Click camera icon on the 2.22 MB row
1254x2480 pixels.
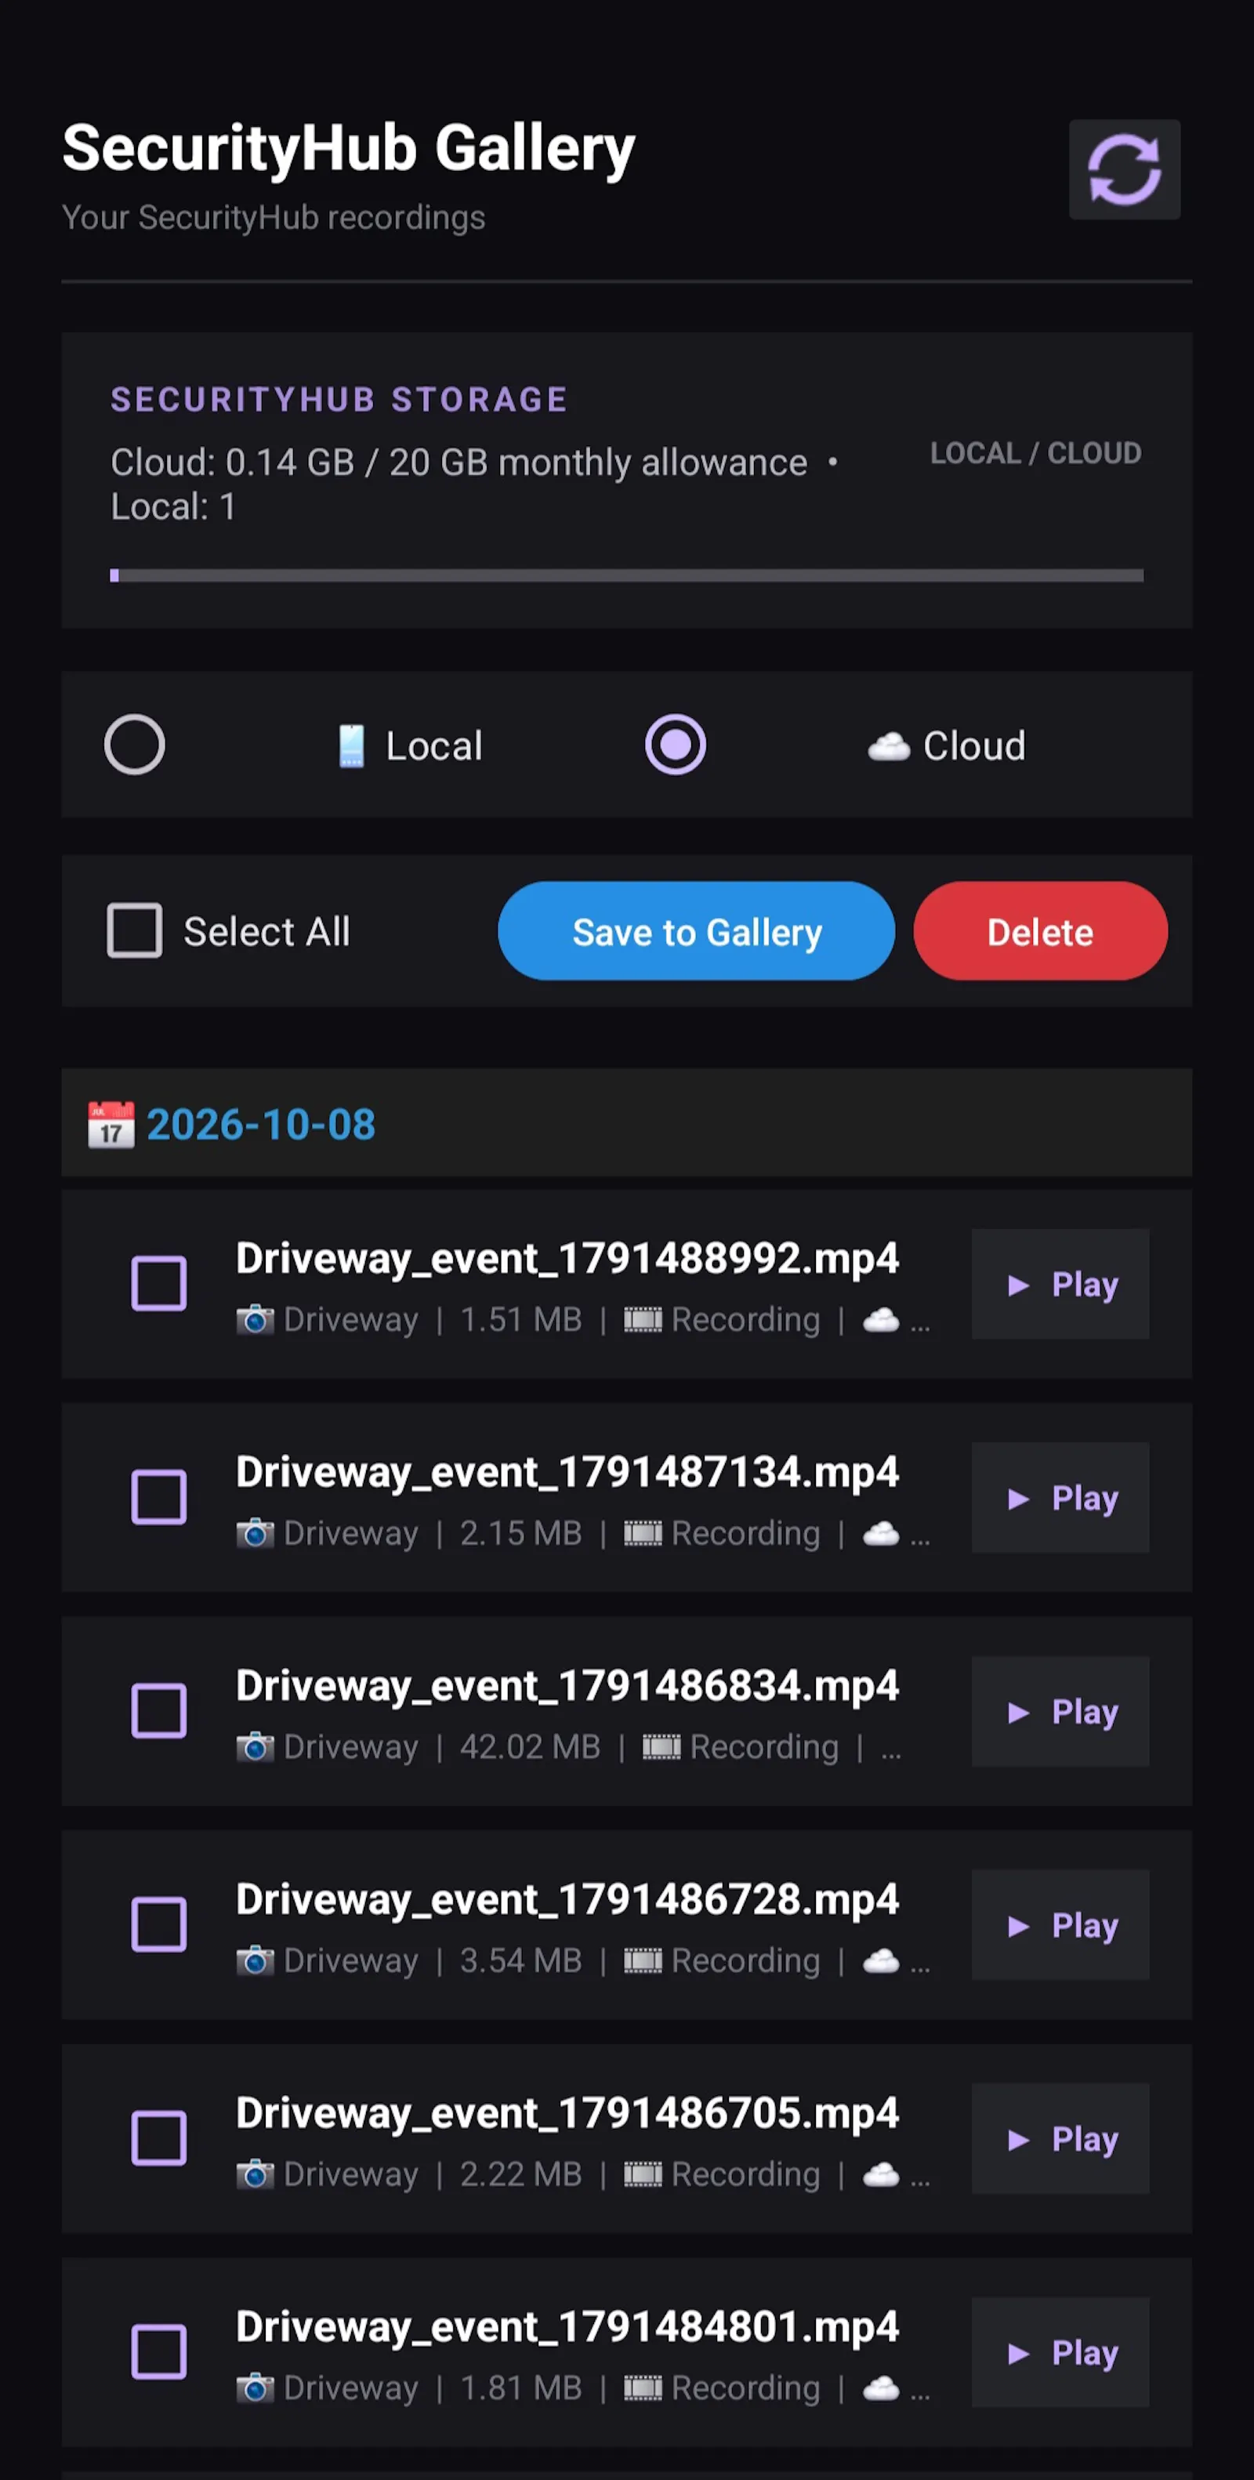point(255,2175)
